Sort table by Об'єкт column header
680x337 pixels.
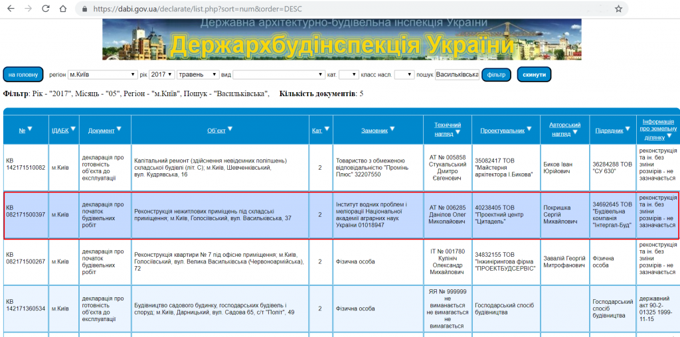coord(216,130)
